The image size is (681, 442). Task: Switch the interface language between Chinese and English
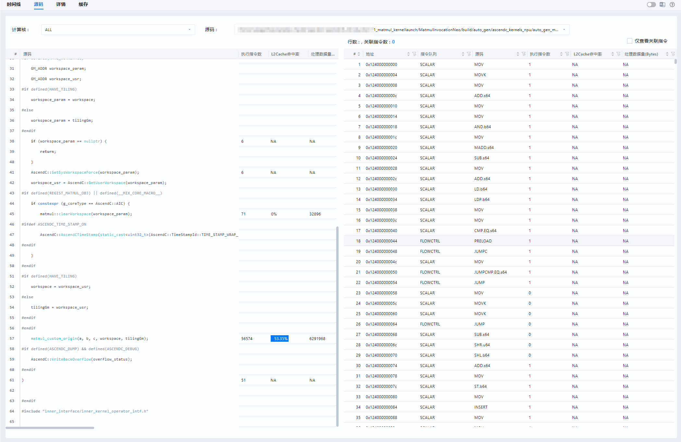coord(662,5)
